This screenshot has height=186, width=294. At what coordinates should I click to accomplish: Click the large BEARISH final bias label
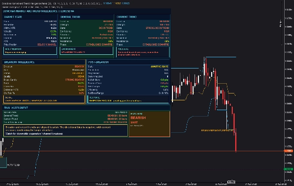138,117
